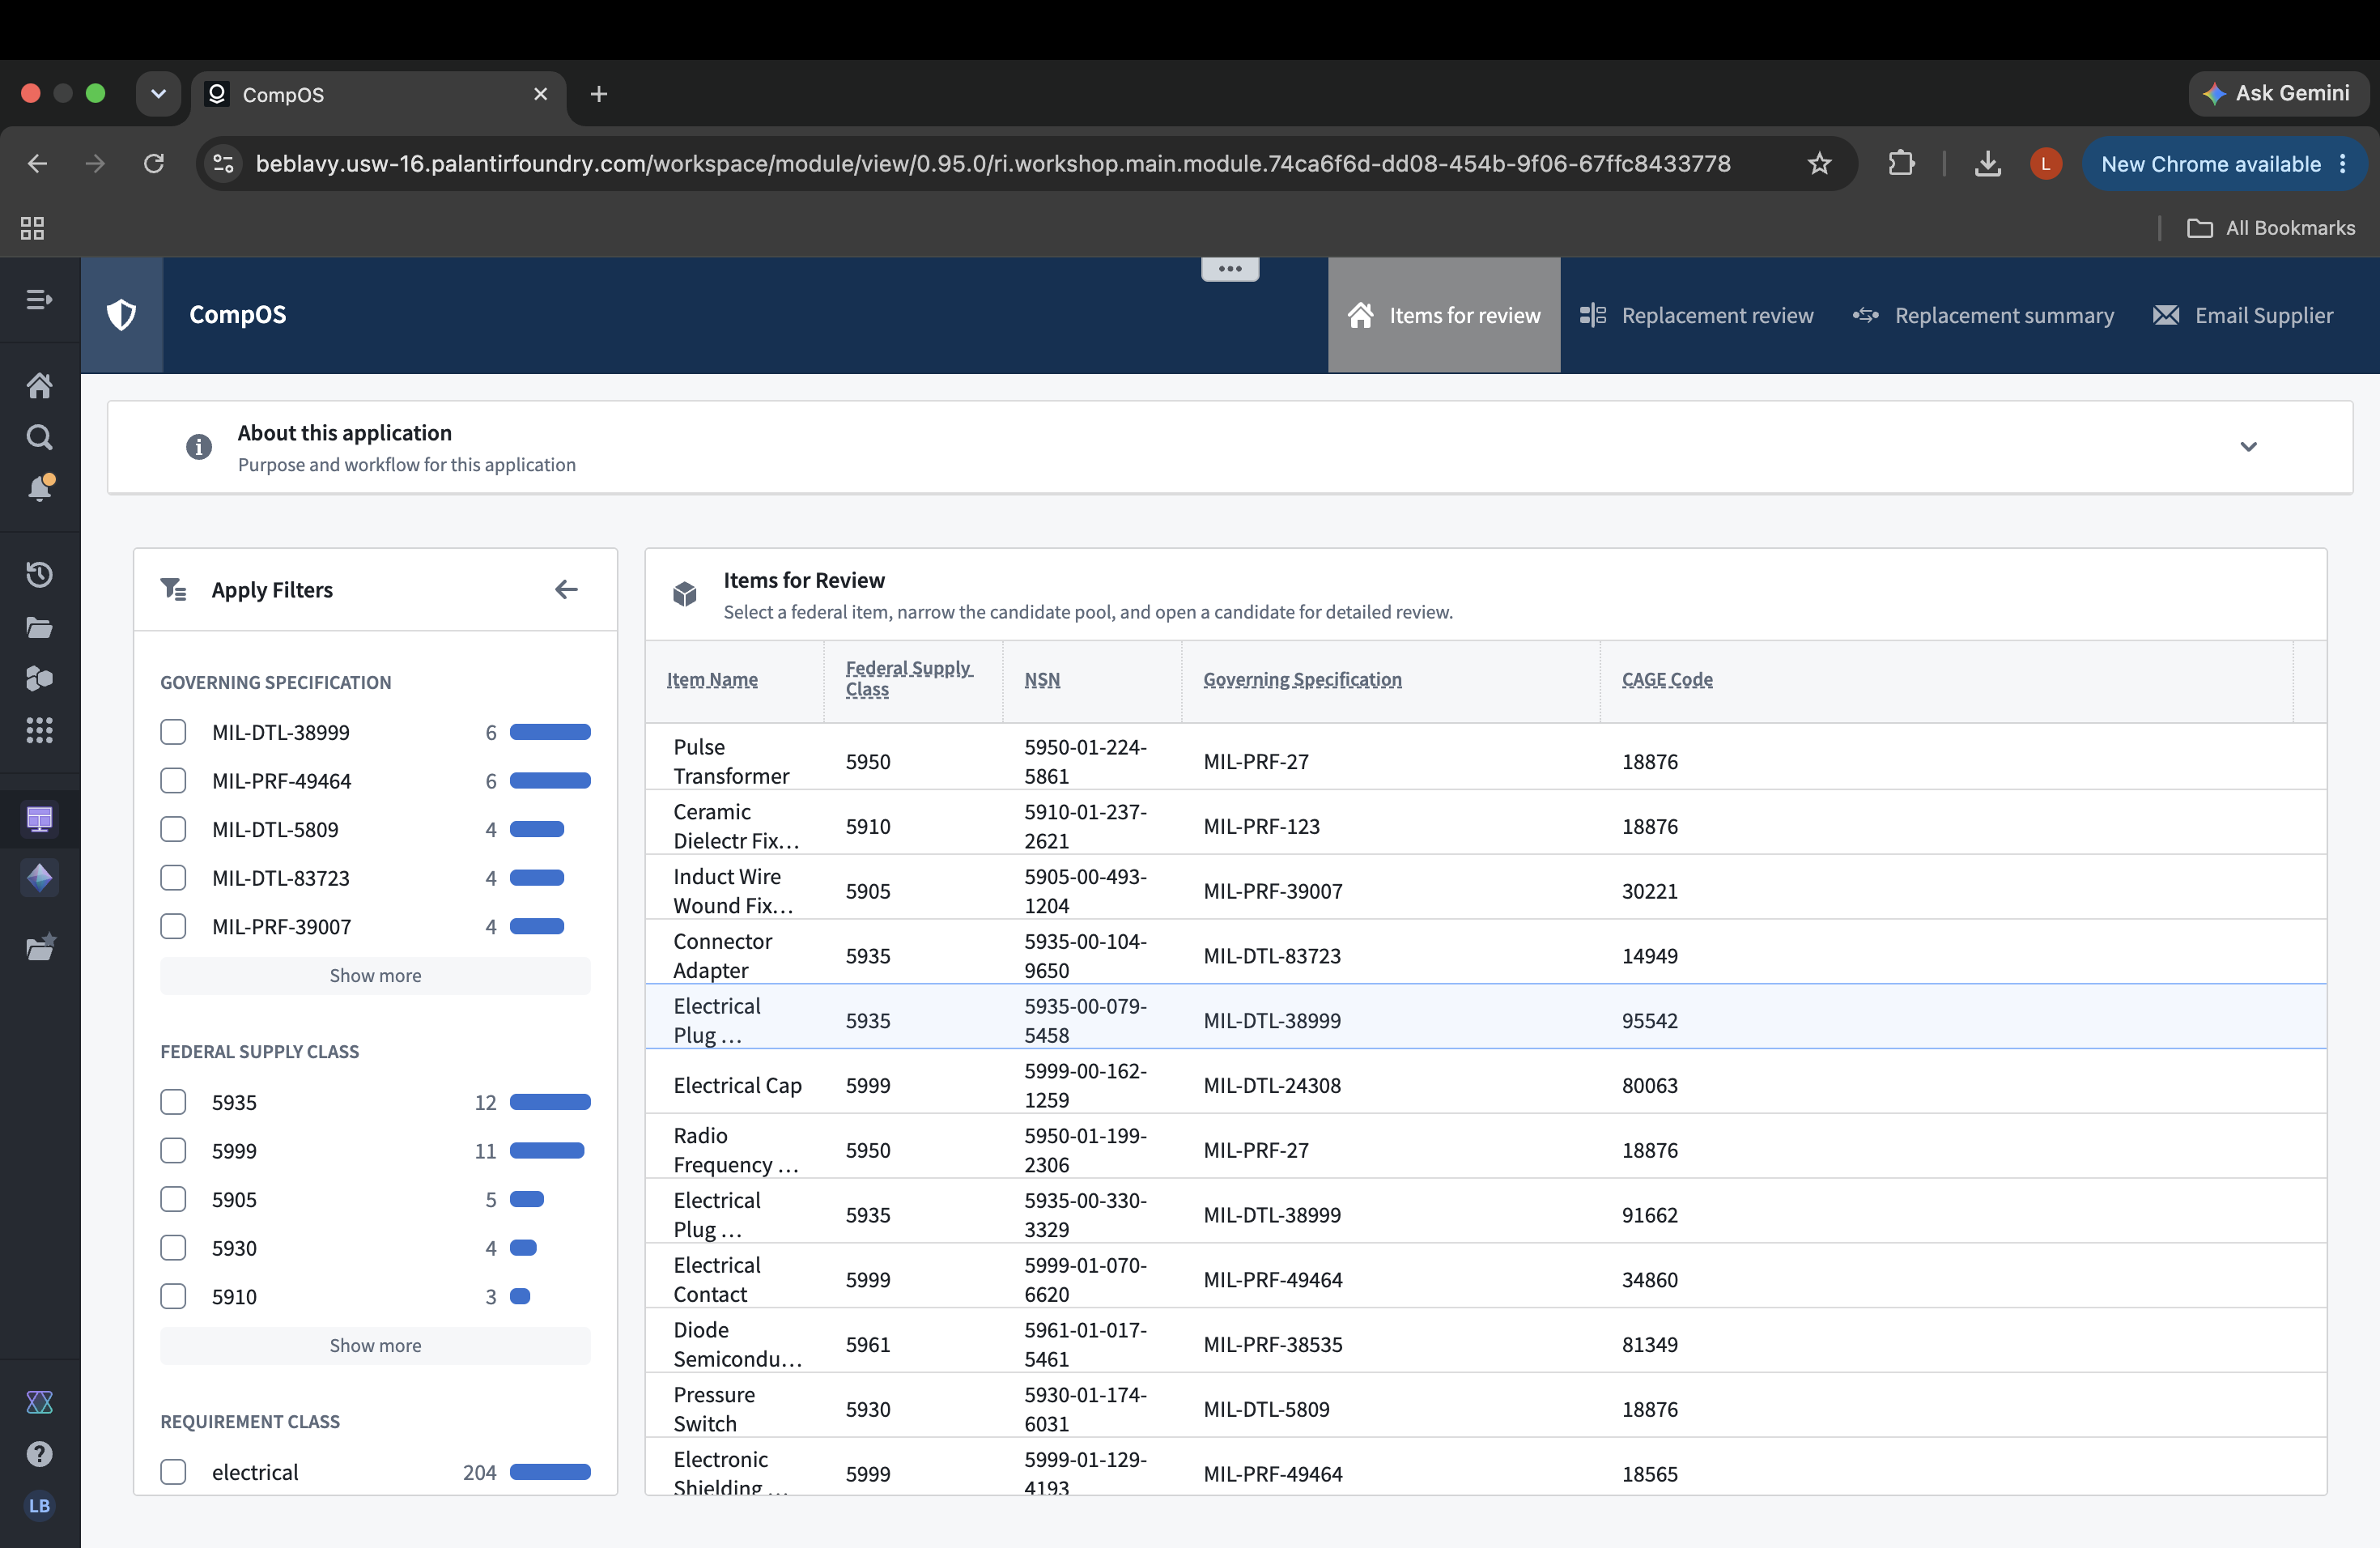Click the browser address bar URL
This screenshot has width=2380, height=1548.
click(992, 163)
